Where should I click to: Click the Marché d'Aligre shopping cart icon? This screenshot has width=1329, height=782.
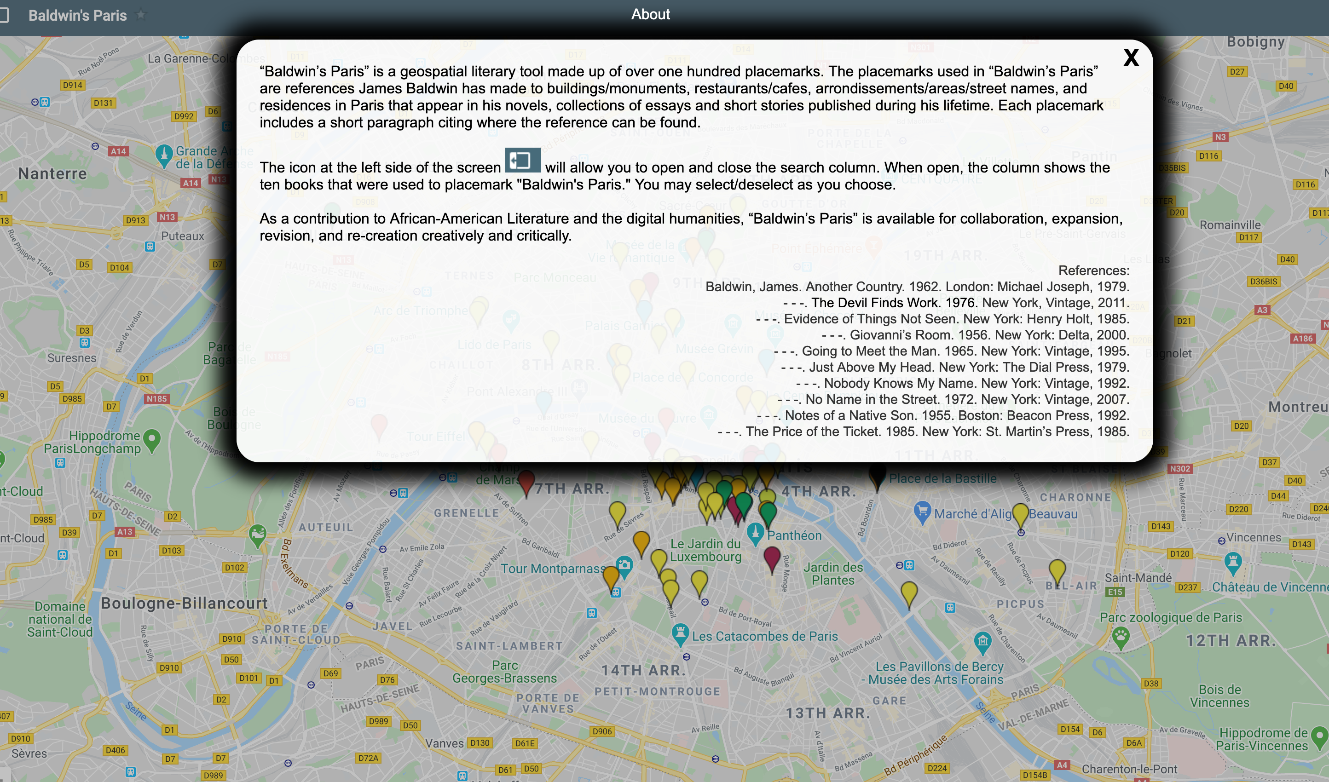point(922,512)
